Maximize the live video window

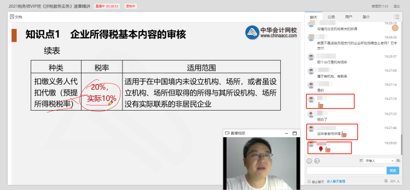point(294,133)
